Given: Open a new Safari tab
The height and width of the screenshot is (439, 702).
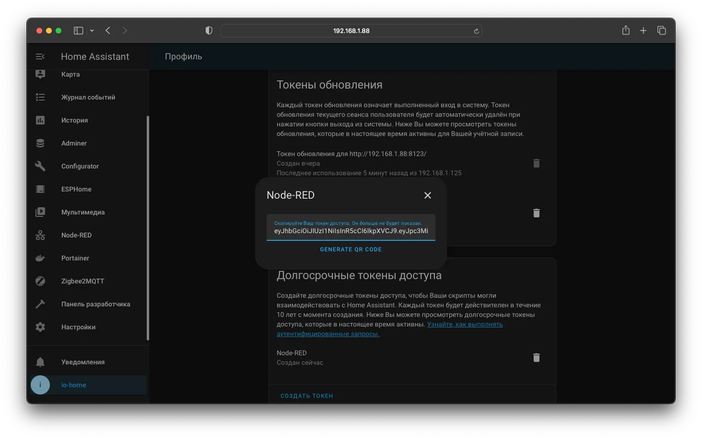Looking at the screenshot, I should [x=643, y=31].
